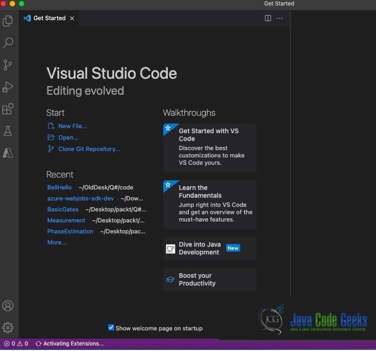The height and width of the screenshot is (351, 376).
Task: Open the Search icon in Activity Bar
Action: [x=8, y=43]
